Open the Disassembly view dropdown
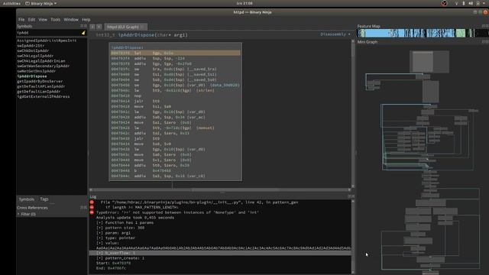The image size is (489, 275). click(335, 34)
